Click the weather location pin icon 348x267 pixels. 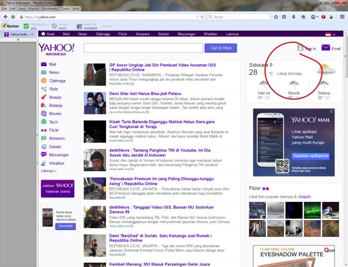(x=271, y=65)
